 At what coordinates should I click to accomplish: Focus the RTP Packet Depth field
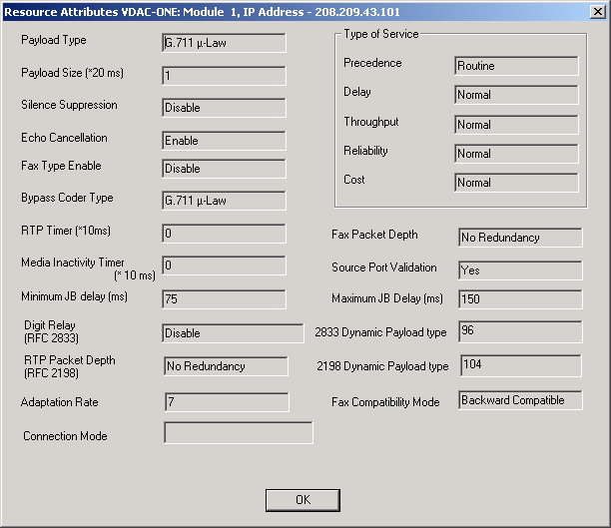click(226, 366)
